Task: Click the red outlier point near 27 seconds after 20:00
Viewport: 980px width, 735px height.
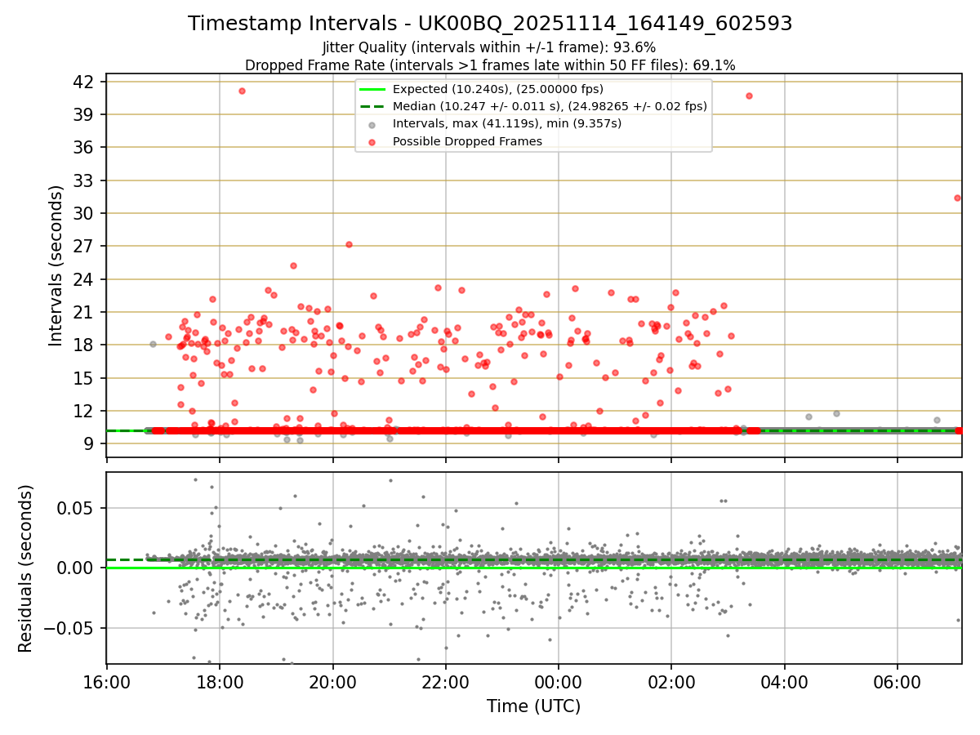Action: coord(349,244)
